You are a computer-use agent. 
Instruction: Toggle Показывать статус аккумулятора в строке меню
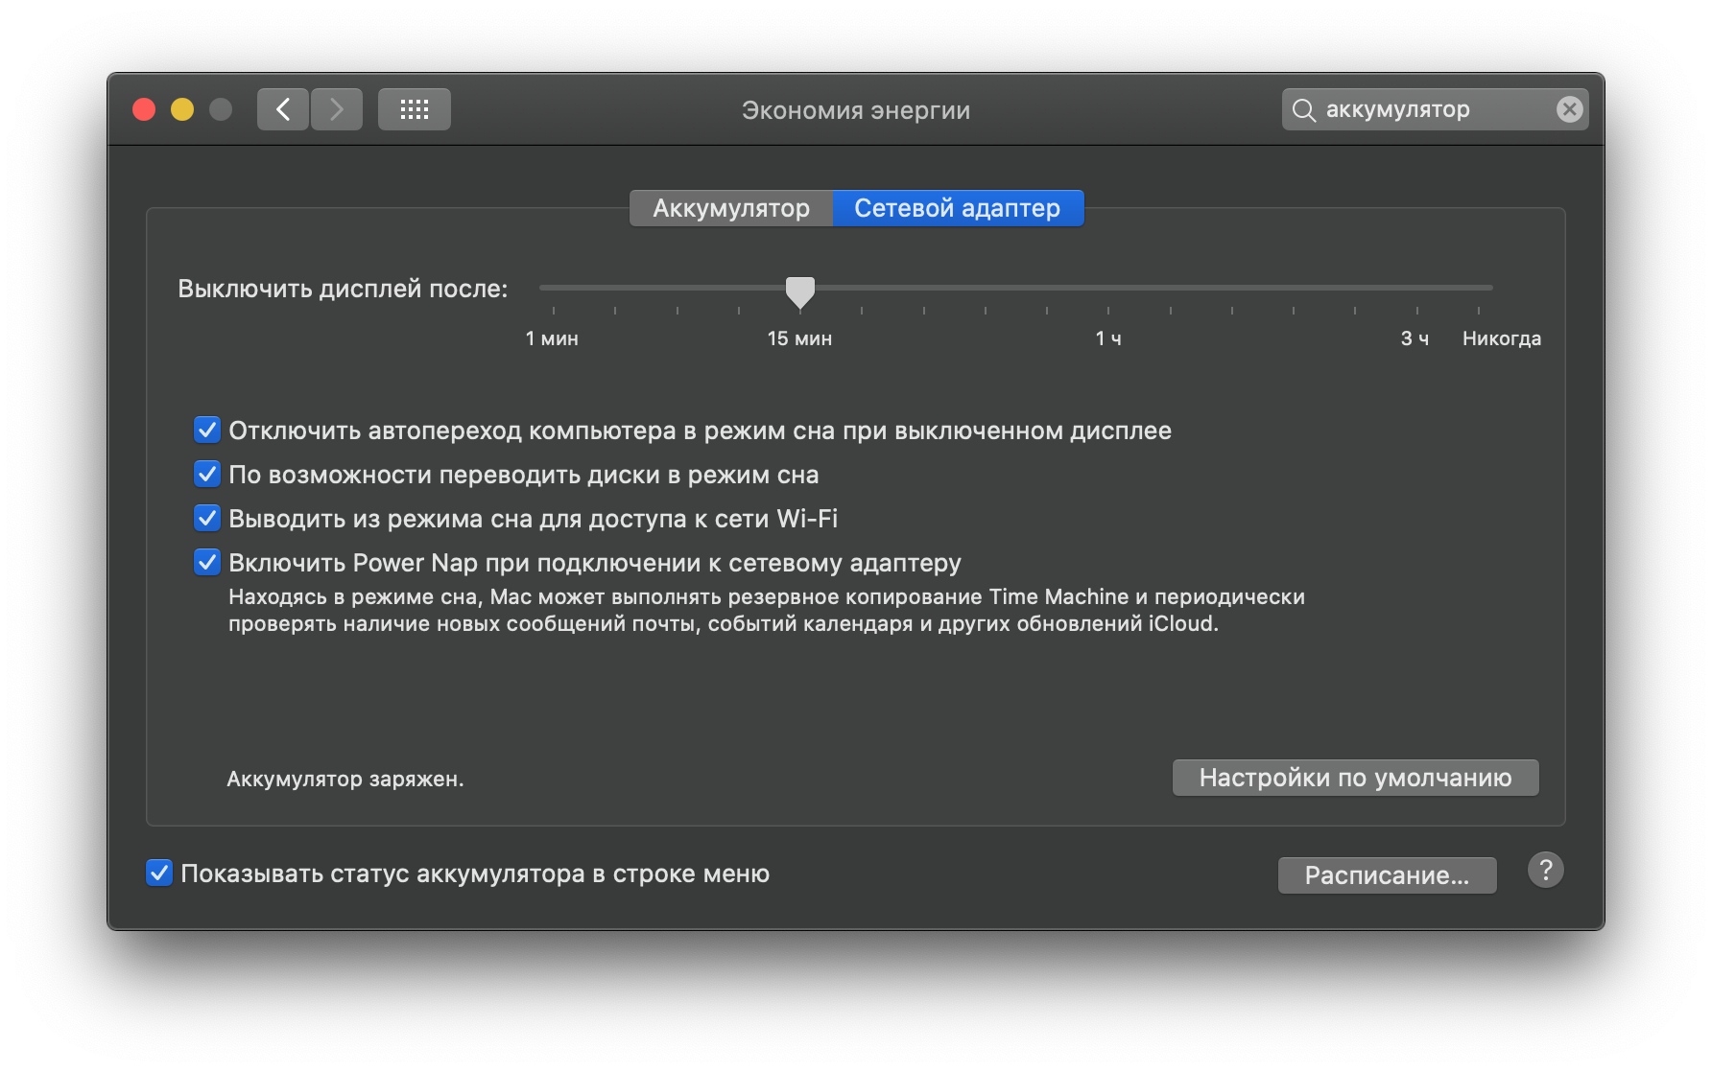[x=159, y=873]
